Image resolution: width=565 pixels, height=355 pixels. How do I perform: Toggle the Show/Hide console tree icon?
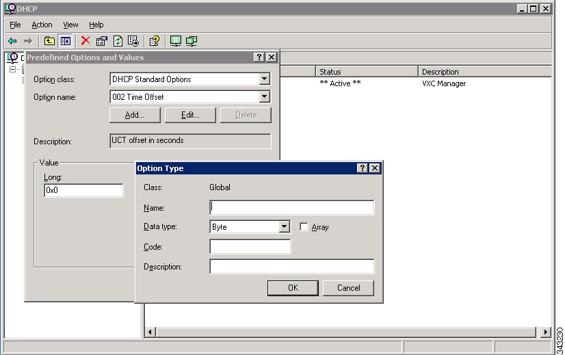[65, 41]
